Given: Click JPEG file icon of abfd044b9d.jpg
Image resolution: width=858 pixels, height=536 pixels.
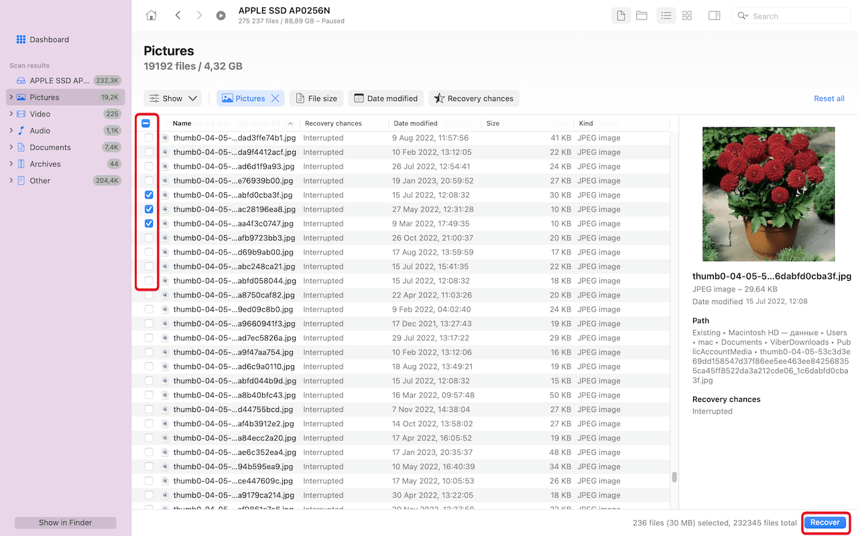Looking at the screenshot, I should point(165,381).
